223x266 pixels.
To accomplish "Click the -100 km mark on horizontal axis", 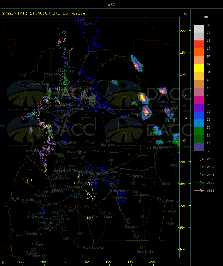I will coord(21,262).
